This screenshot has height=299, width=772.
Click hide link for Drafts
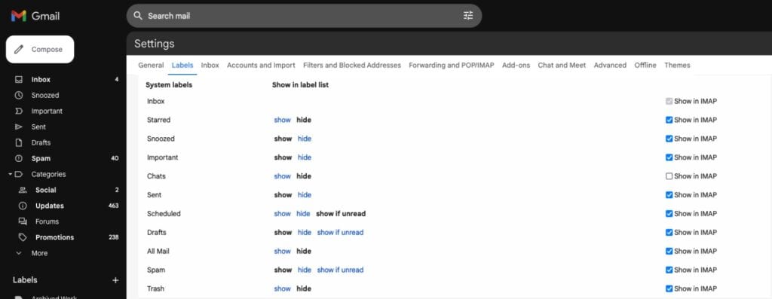click(x=305, y=232)
